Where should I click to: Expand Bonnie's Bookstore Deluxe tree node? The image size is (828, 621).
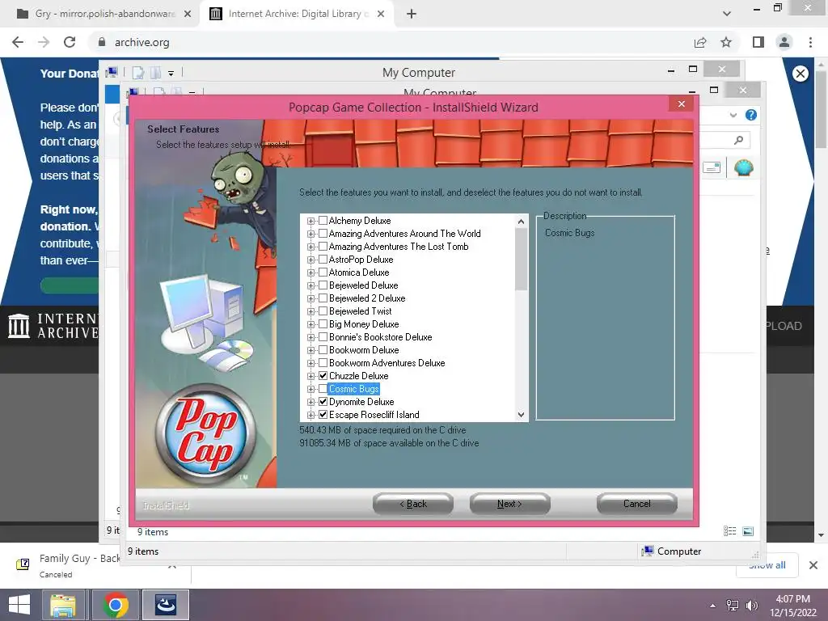tap(311, 337)
